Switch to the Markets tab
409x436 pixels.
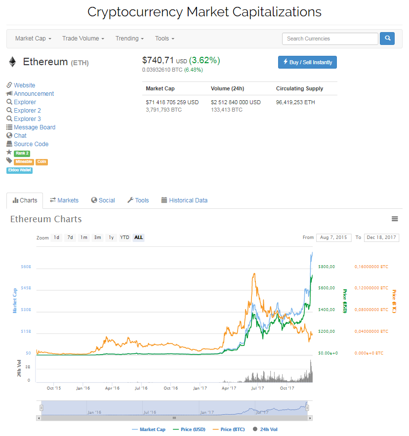point(64,200)
